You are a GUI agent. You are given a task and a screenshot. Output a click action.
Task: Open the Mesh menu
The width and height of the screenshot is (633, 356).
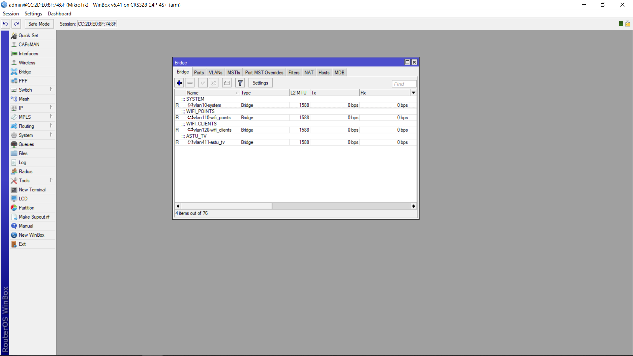pyautogui.click(x=32, y=99)
